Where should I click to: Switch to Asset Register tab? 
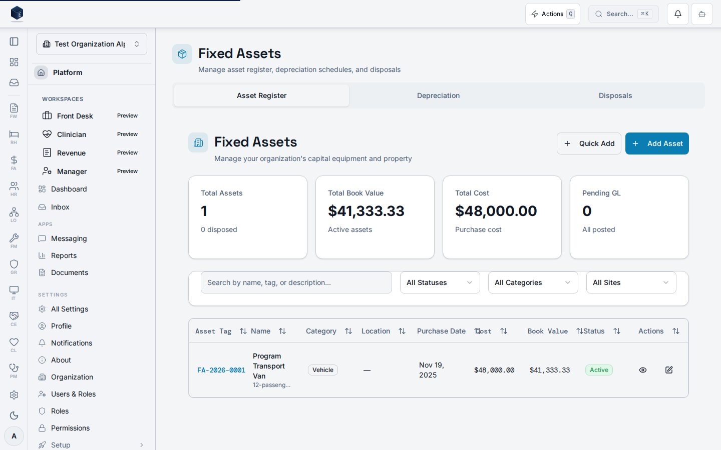click(x=261, y=95)
